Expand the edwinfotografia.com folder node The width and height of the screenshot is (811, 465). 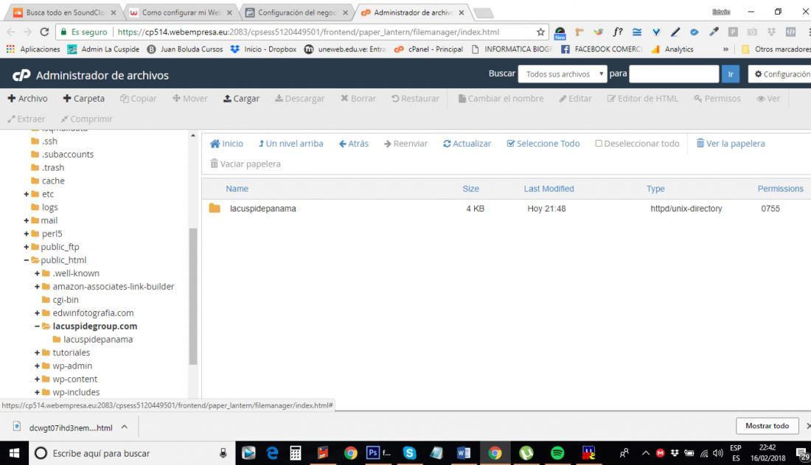[38, 313]
